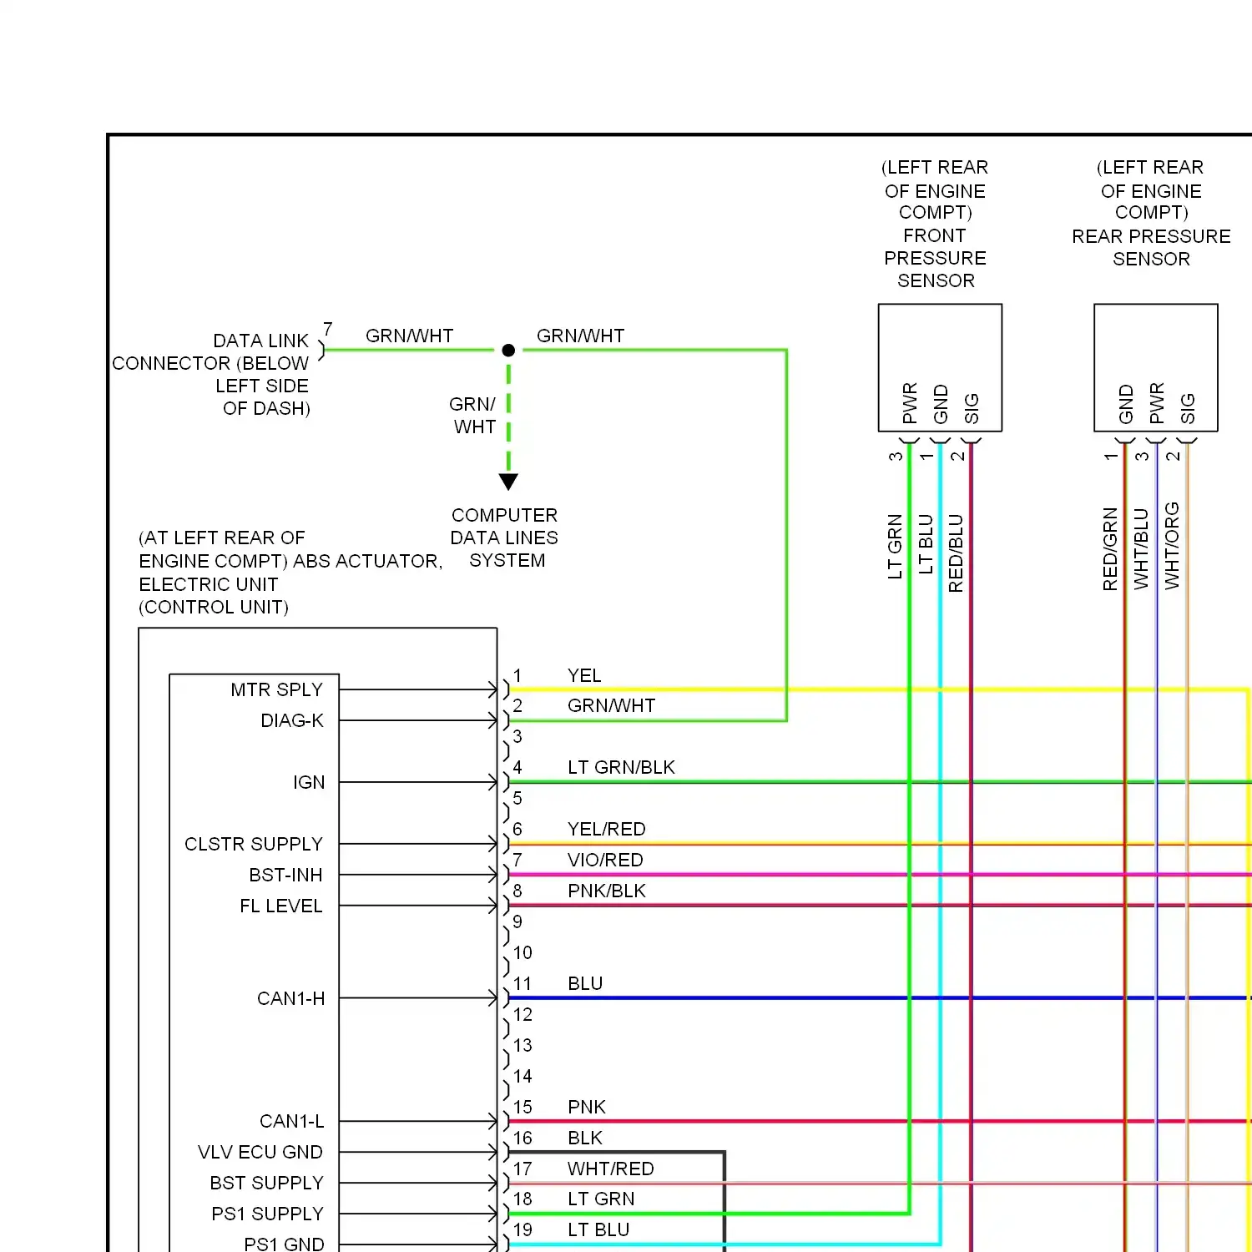
Task: Select the vertical RED/GRN wire label
Action: click(x=1110, y=549)
